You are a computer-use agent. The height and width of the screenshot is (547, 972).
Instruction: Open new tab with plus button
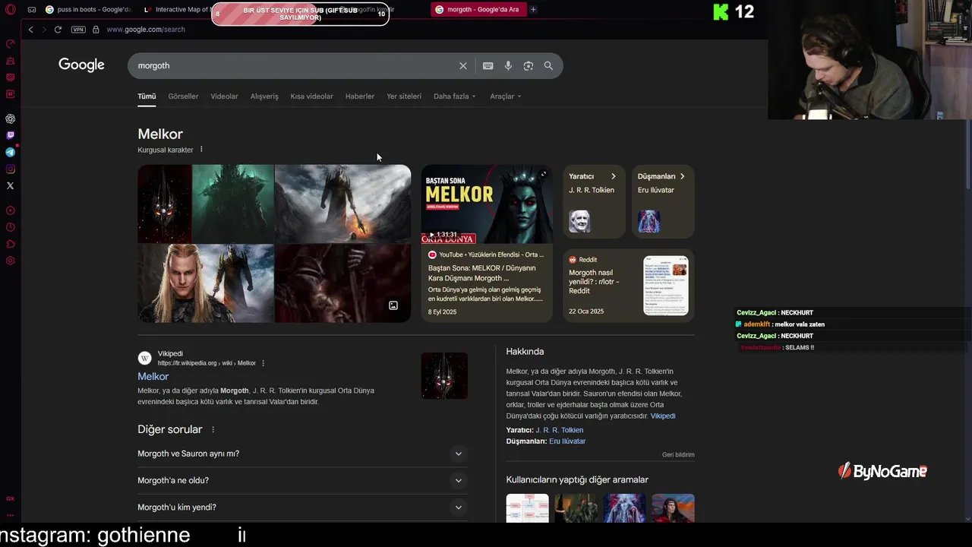[533, 10]
